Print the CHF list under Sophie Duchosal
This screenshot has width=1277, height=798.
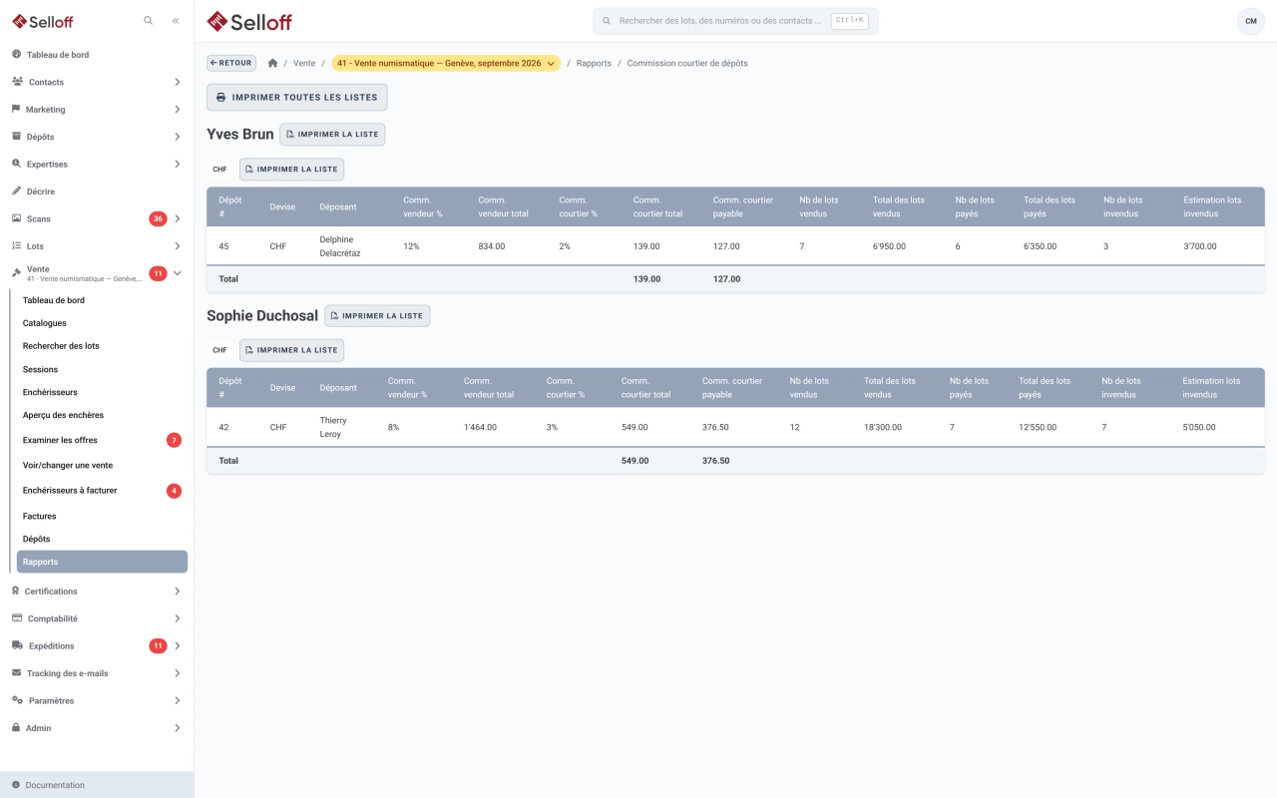tap(291, 350)
